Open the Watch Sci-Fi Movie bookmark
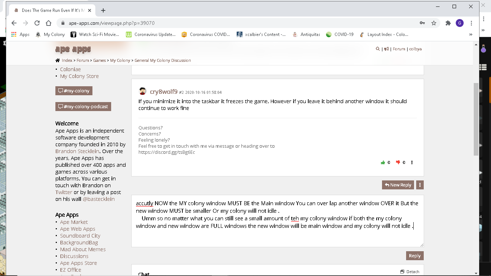 point(95,34)
